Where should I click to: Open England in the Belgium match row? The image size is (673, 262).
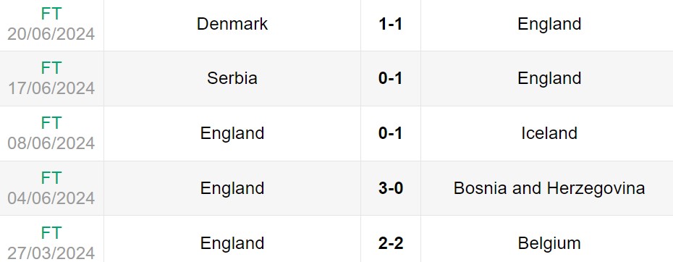(x=232, y=243)
